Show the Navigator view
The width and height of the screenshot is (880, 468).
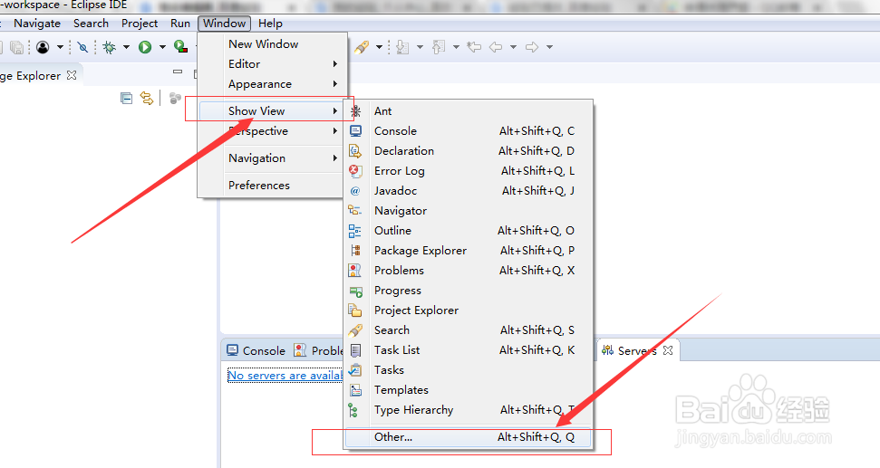click(x=469, y=210)
